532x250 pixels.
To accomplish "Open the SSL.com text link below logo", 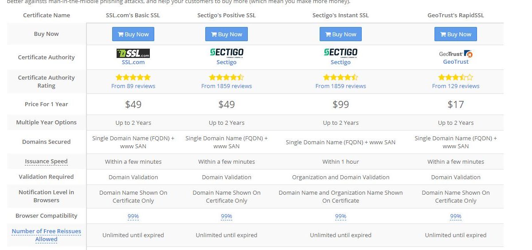I will pos(133,62).
